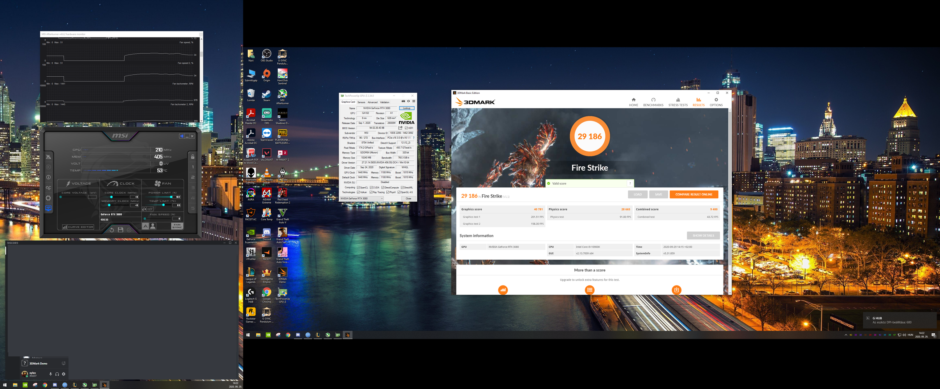Screen dimensions: 940x389
Task: Open the Core Temp desktop icon
Action: (266, 214)
